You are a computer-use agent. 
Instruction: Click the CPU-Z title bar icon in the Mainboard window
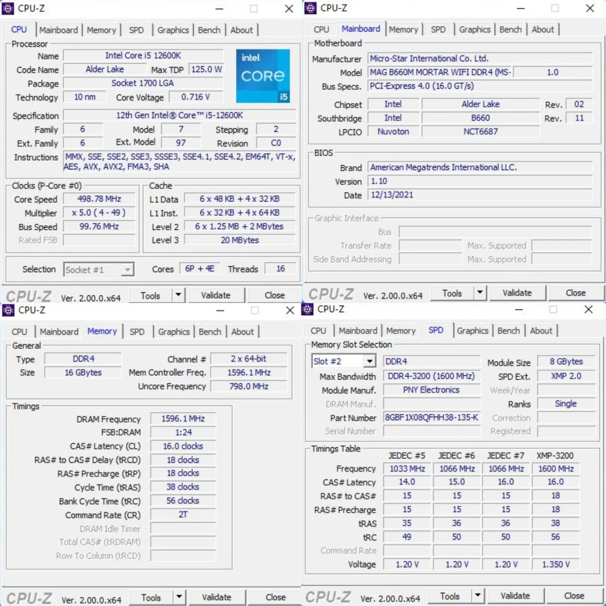(310, 8)
